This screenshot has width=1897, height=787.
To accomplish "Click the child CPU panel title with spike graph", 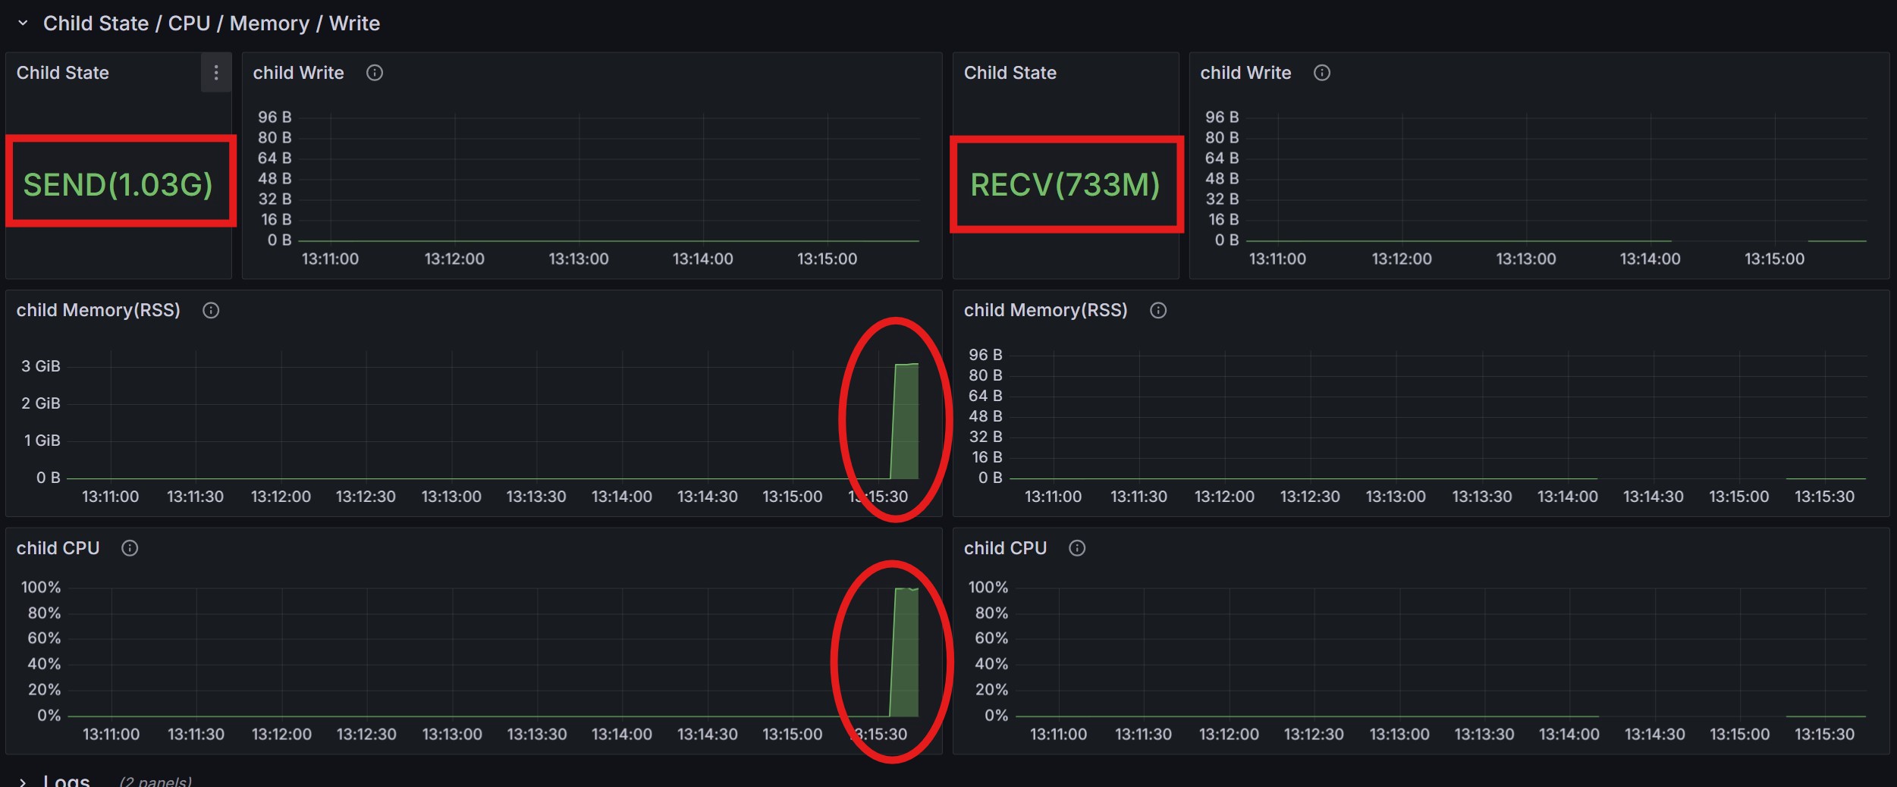I will [x=58, y=548].
